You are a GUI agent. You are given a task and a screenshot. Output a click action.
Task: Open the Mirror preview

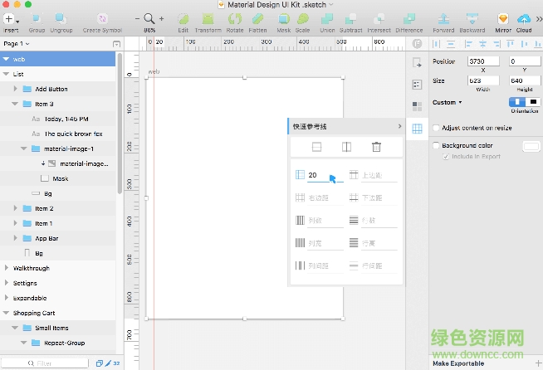[x=503, y=17]
